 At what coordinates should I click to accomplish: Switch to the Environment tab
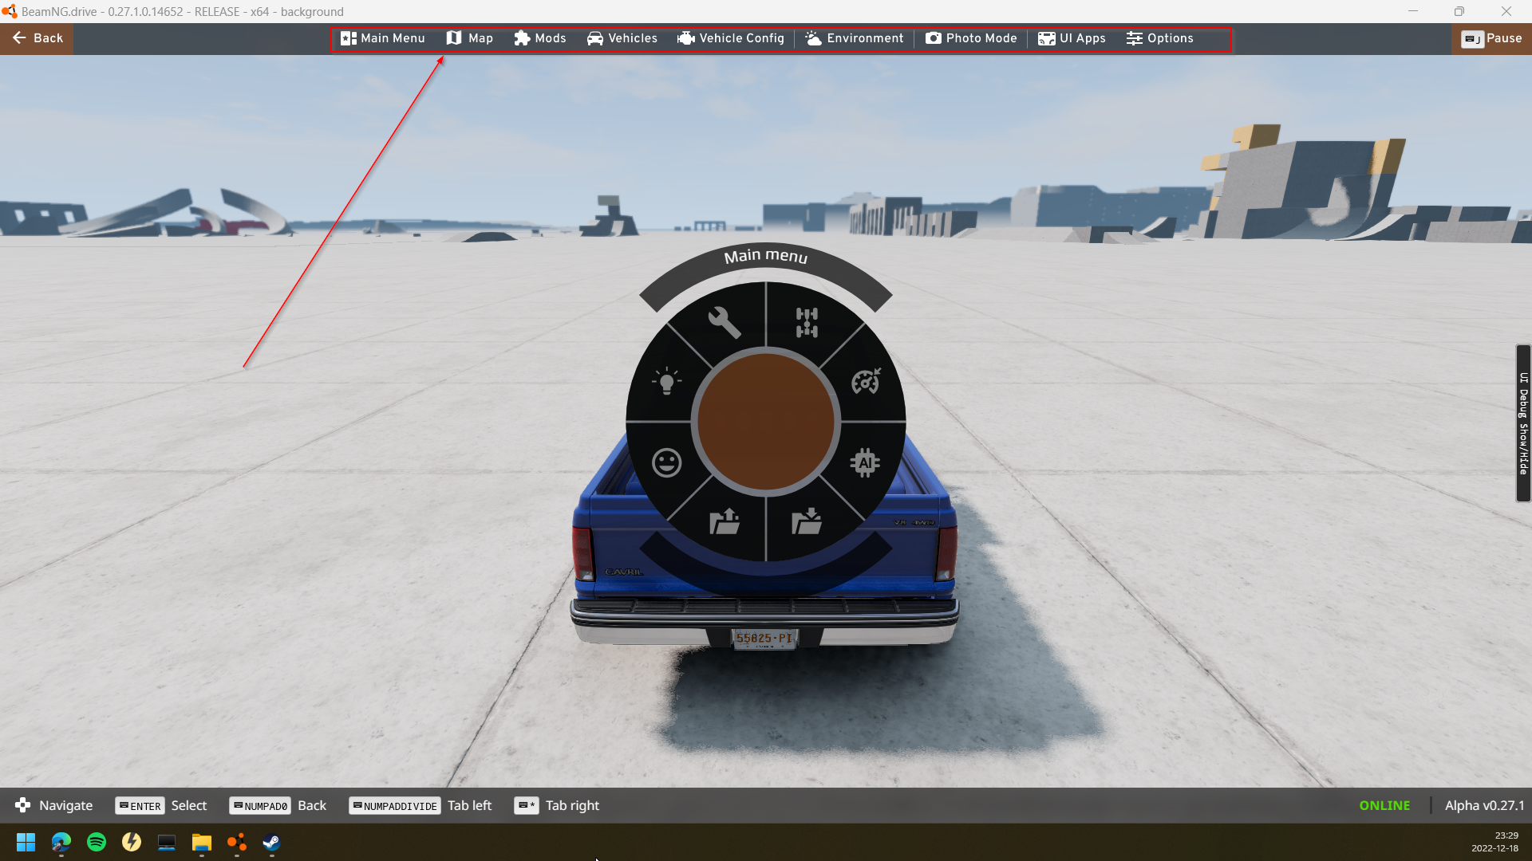(x=855, y=38)
